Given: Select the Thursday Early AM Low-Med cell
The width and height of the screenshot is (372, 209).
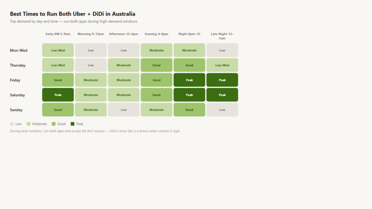Looking at the screenshot, I should tap(58, 65).
